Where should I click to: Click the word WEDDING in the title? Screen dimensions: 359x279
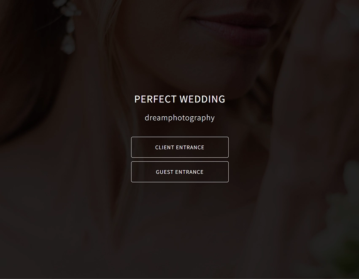pos(202,99)
